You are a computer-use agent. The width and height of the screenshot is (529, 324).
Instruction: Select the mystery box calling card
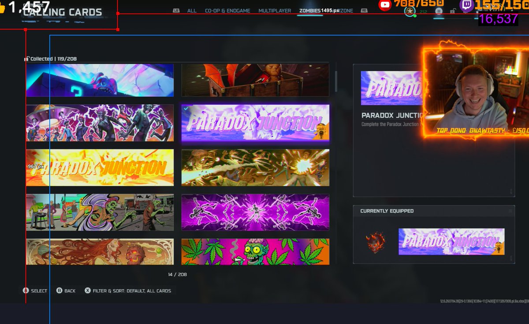point(100,80)
